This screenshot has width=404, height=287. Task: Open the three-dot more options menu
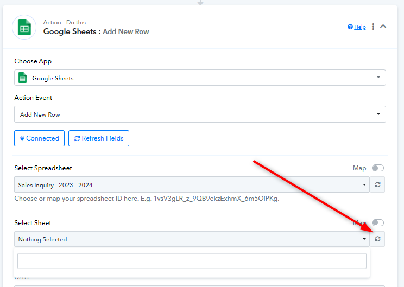[x=373, y=27]
